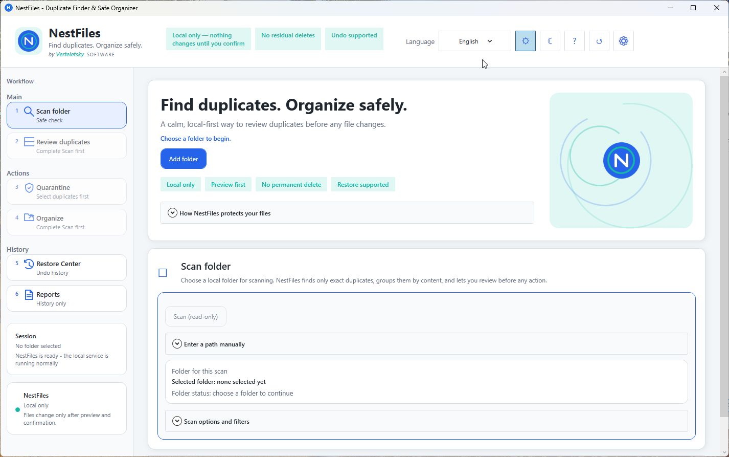Expand How NestFiles protects your files
Viewport: 729px width, 457px height.
(x=347, y=213)
